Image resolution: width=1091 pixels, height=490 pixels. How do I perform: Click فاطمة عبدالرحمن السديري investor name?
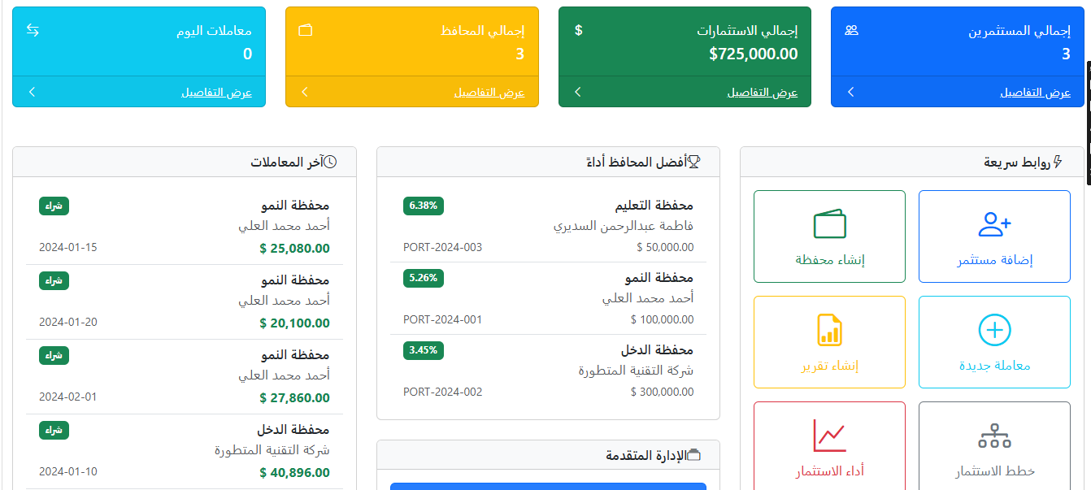point(624,226)
